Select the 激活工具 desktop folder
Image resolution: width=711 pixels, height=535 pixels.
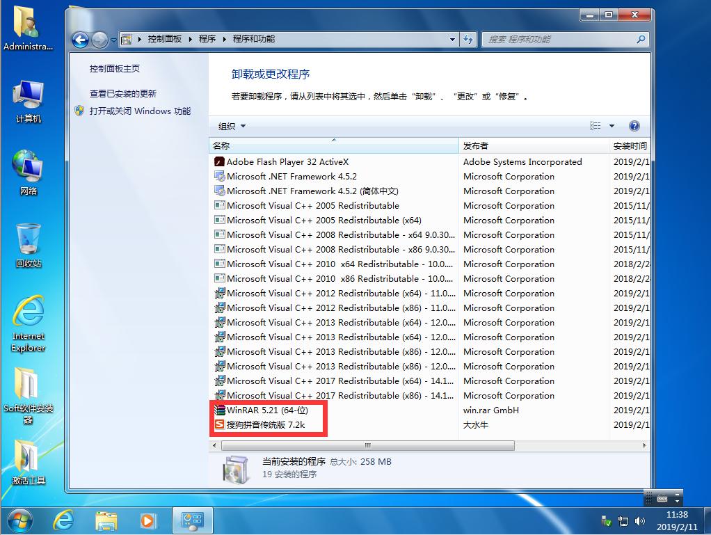(28, 463)
